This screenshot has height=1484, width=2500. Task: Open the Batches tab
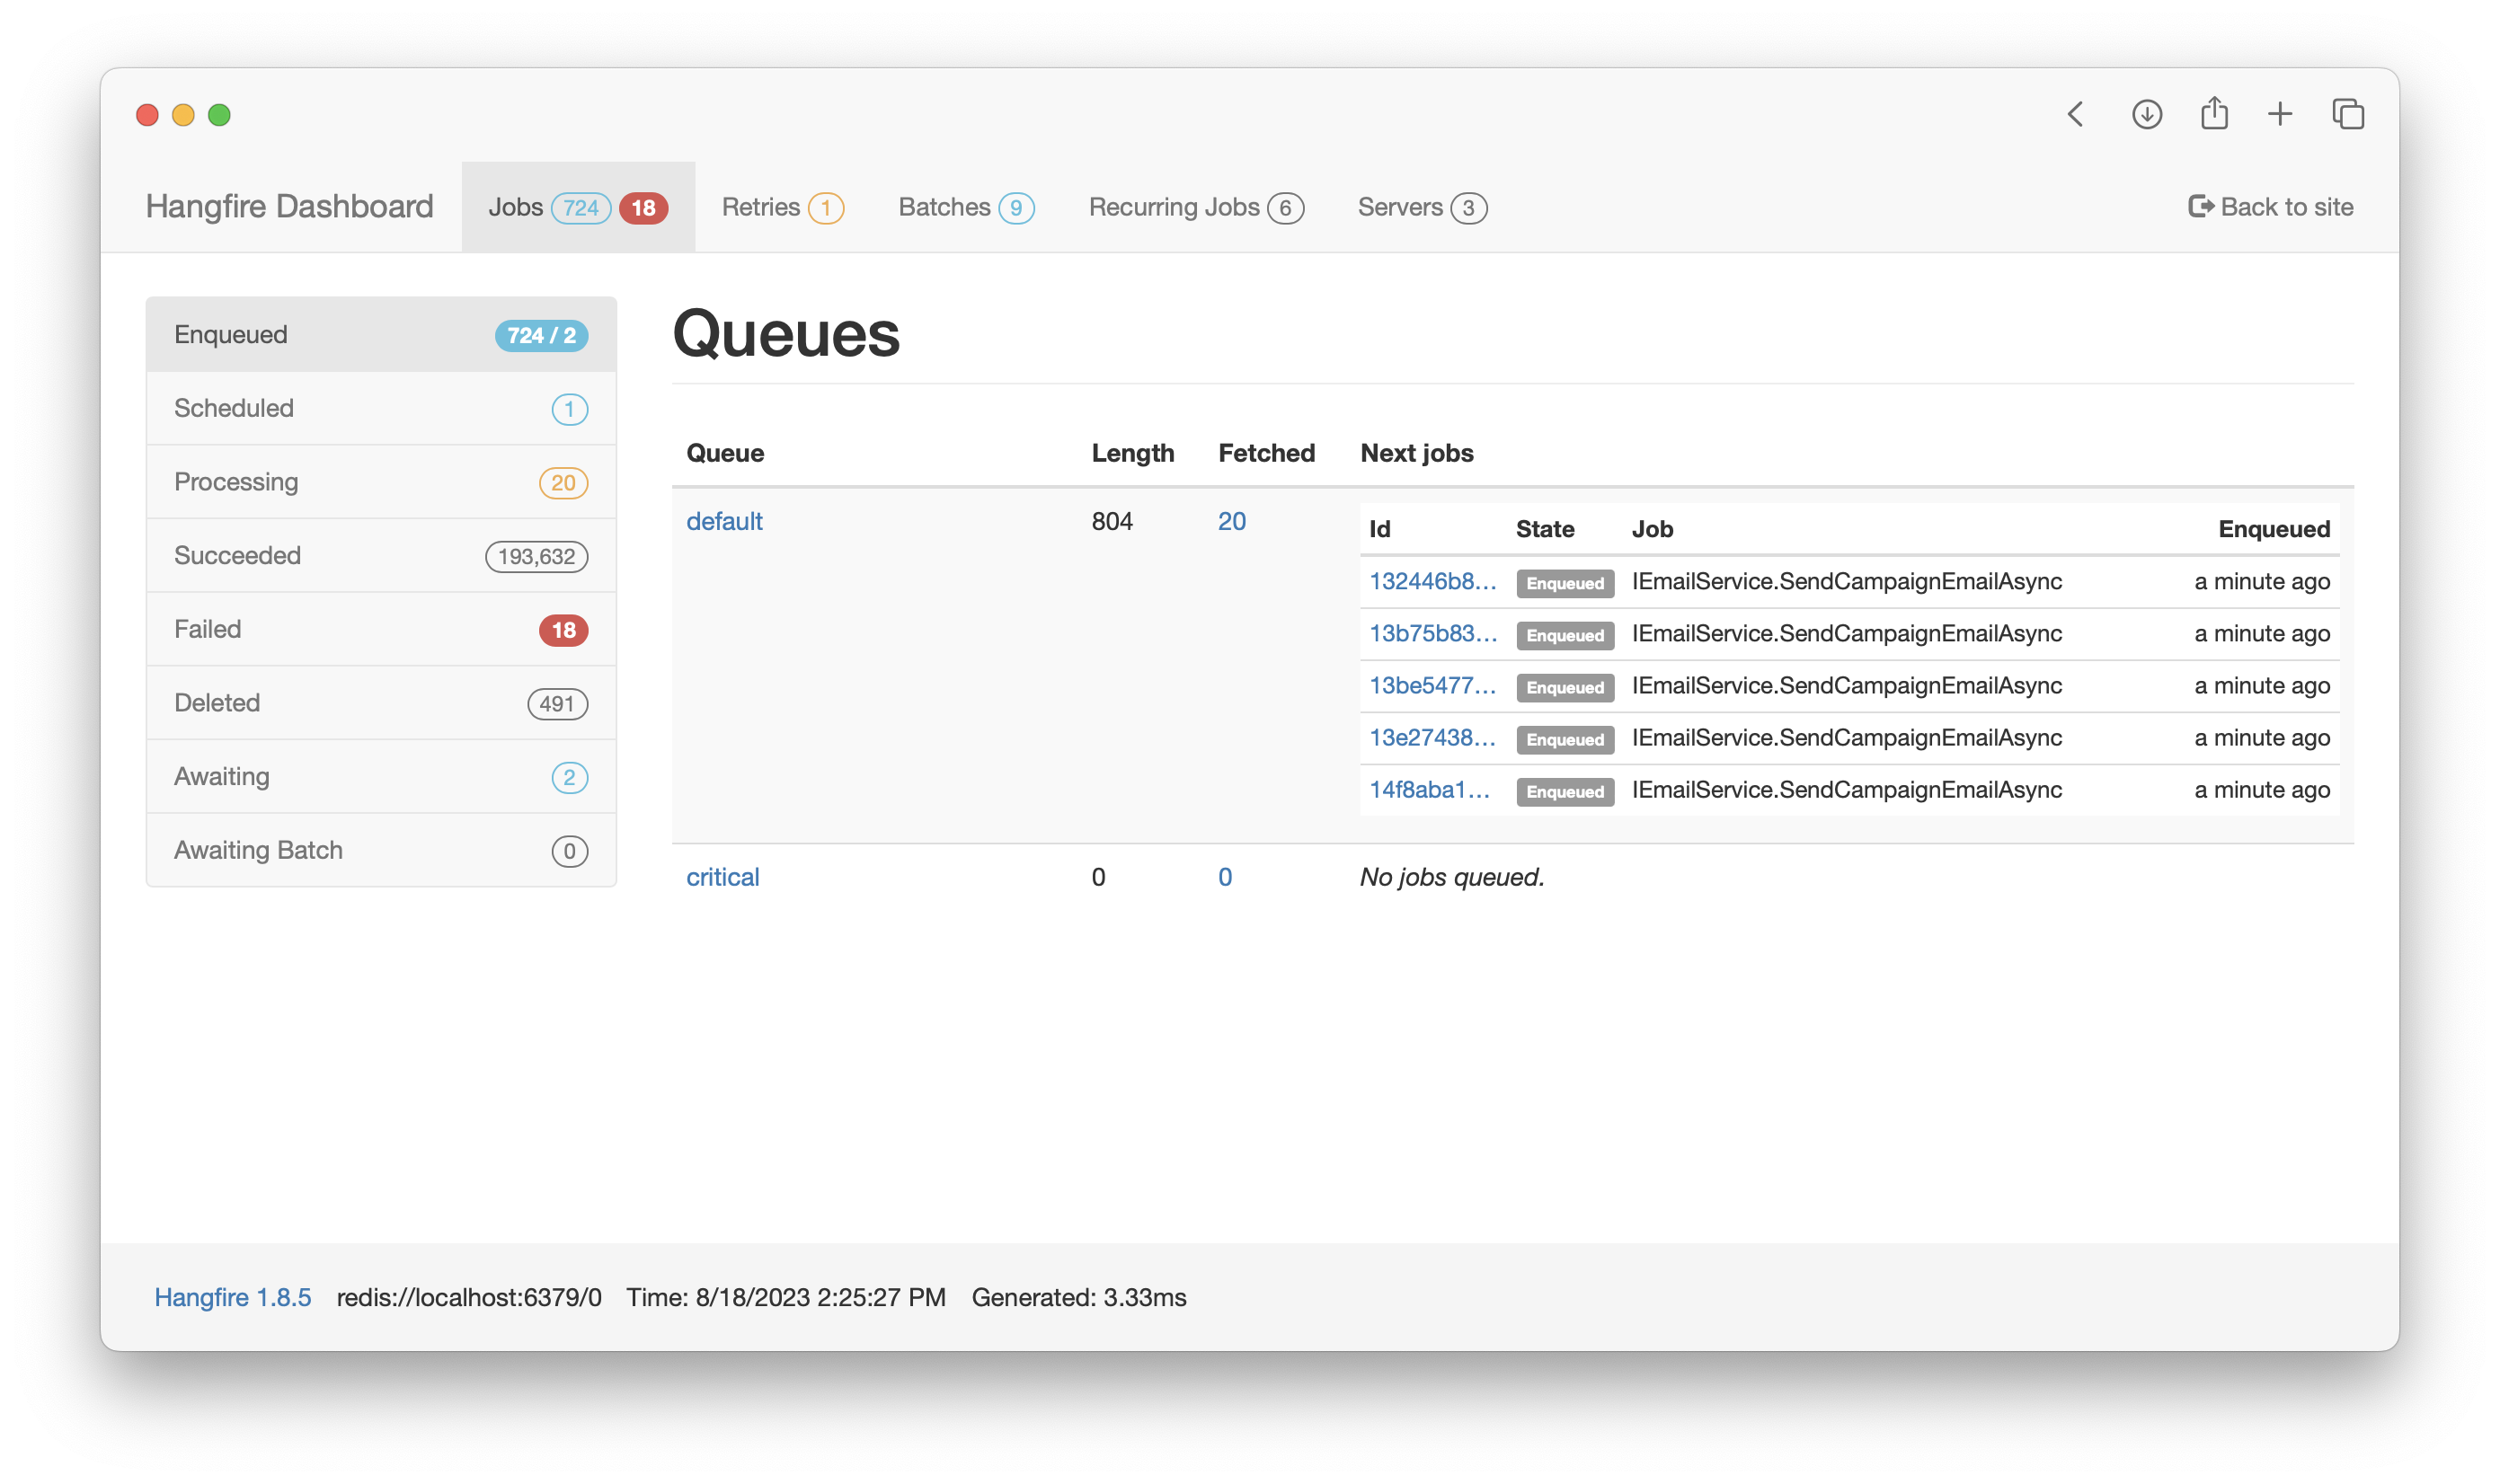pos(965,207)
